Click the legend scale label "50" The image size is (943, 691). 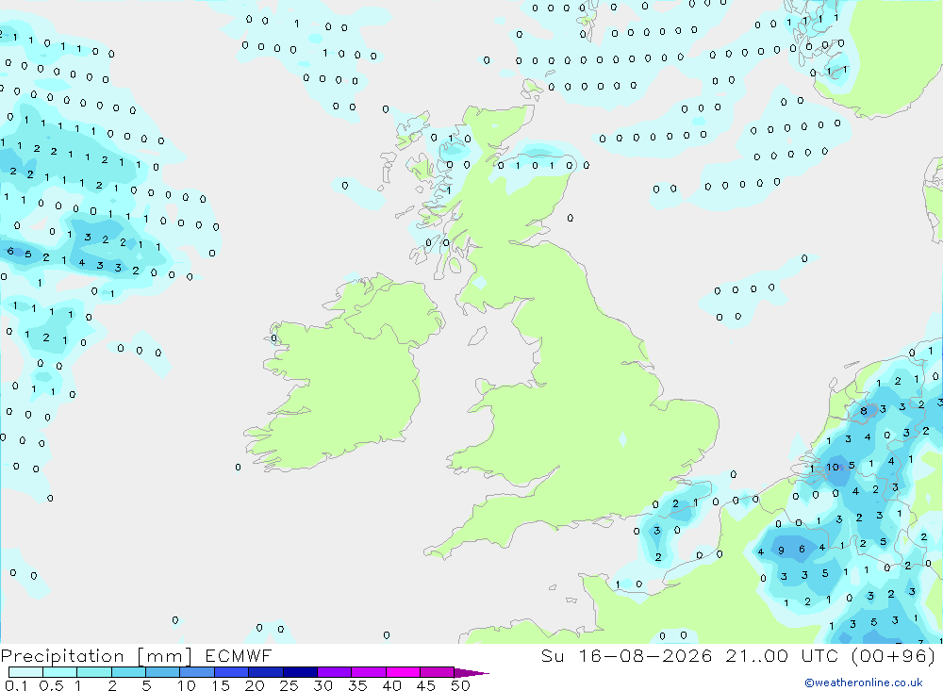click(x=460, y=685)
